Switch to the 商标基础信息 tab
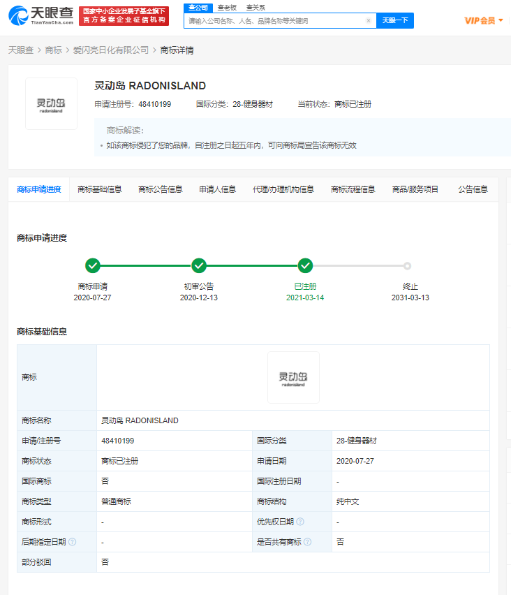The height and width of the screenshot is (595, 511). [x=100, y=189]
